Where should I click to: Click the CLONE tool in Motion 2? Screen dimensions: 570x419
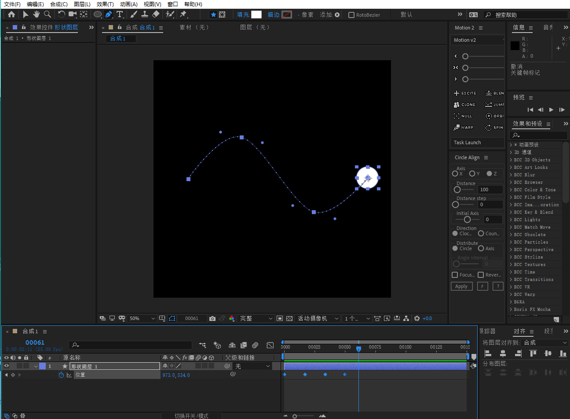(464, 105)
